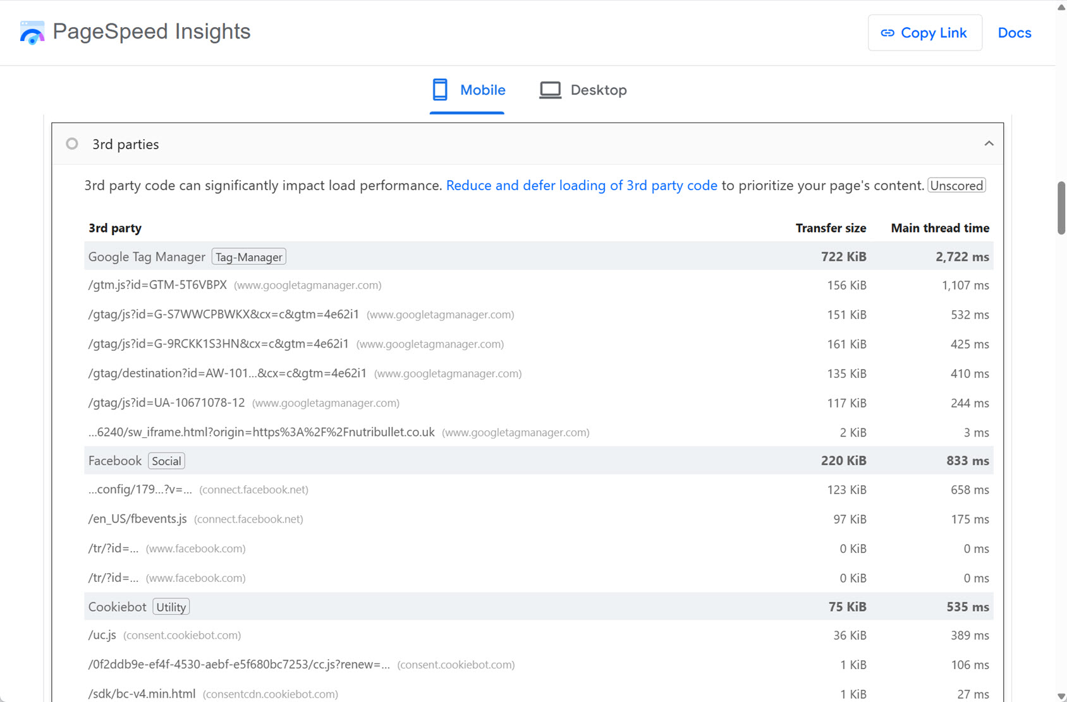Switch to the Mobile tab
1067x702 pixels.
click(x=483, y=89)
